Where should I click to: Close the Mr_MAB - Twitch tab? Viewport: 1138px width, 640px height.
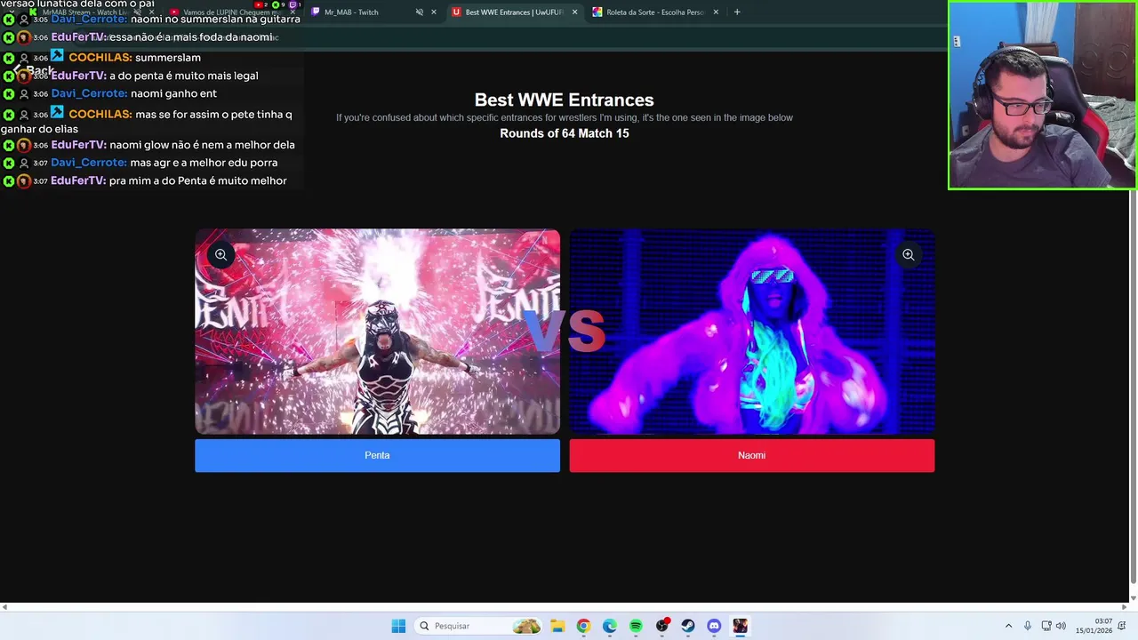[434, 12]
